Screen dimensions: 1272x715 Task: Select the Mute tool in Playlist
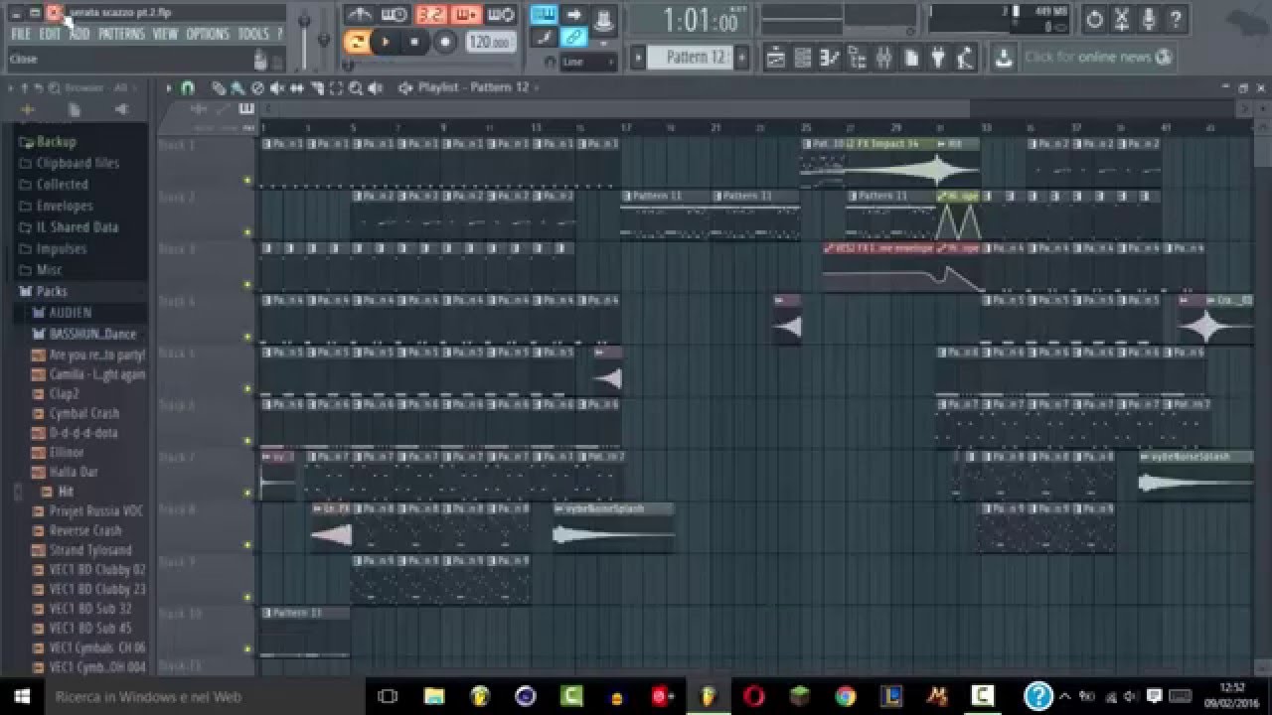click(277, 88)
